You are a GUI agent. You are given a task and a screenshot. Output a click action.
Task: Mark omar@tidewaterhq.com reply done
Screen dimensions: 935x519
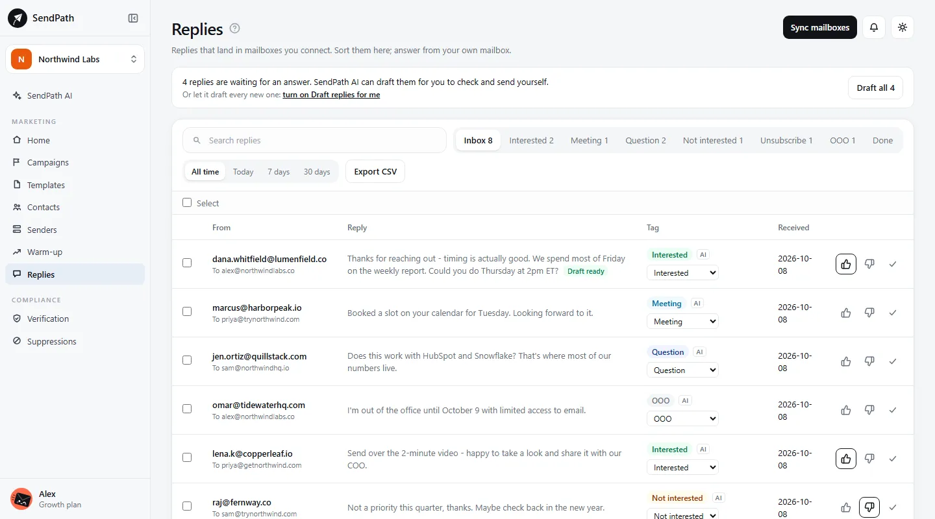(x=893, y=410)
